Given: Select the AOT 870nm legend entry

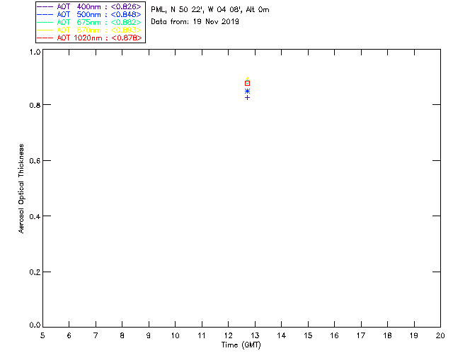Looking at the screenshot, I should (x=89, y=30).
